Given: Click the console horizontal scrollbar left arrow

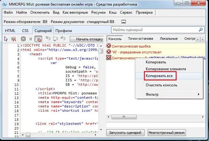Looking at the screenshot, I should [x=108, y=117].
